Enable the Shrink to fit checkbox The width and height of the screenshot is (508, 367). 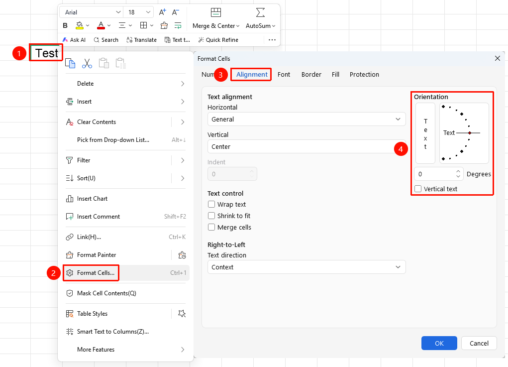point(211,216)
